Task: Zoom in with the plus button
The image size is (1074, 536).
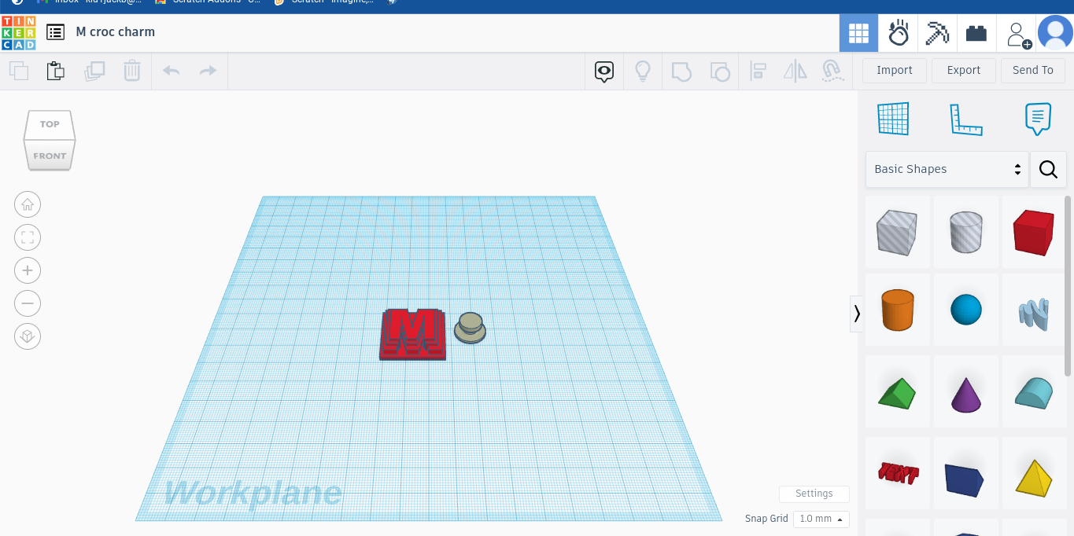Action: 28,271
